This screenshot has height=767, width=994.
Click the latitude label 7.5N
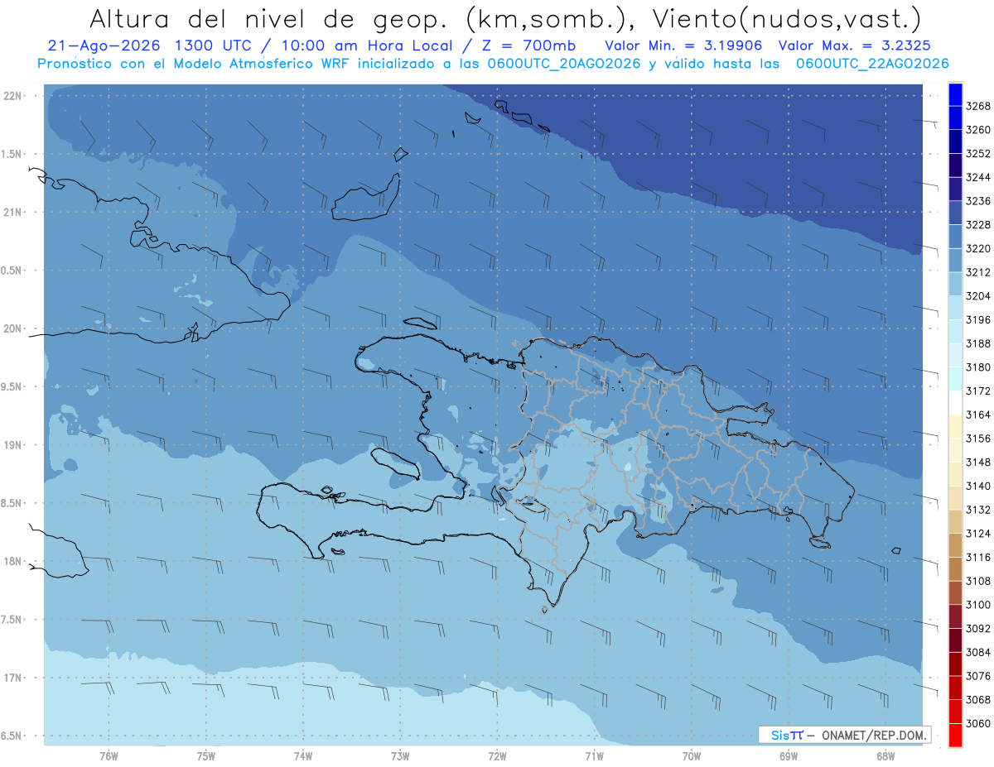pos(12,620)
